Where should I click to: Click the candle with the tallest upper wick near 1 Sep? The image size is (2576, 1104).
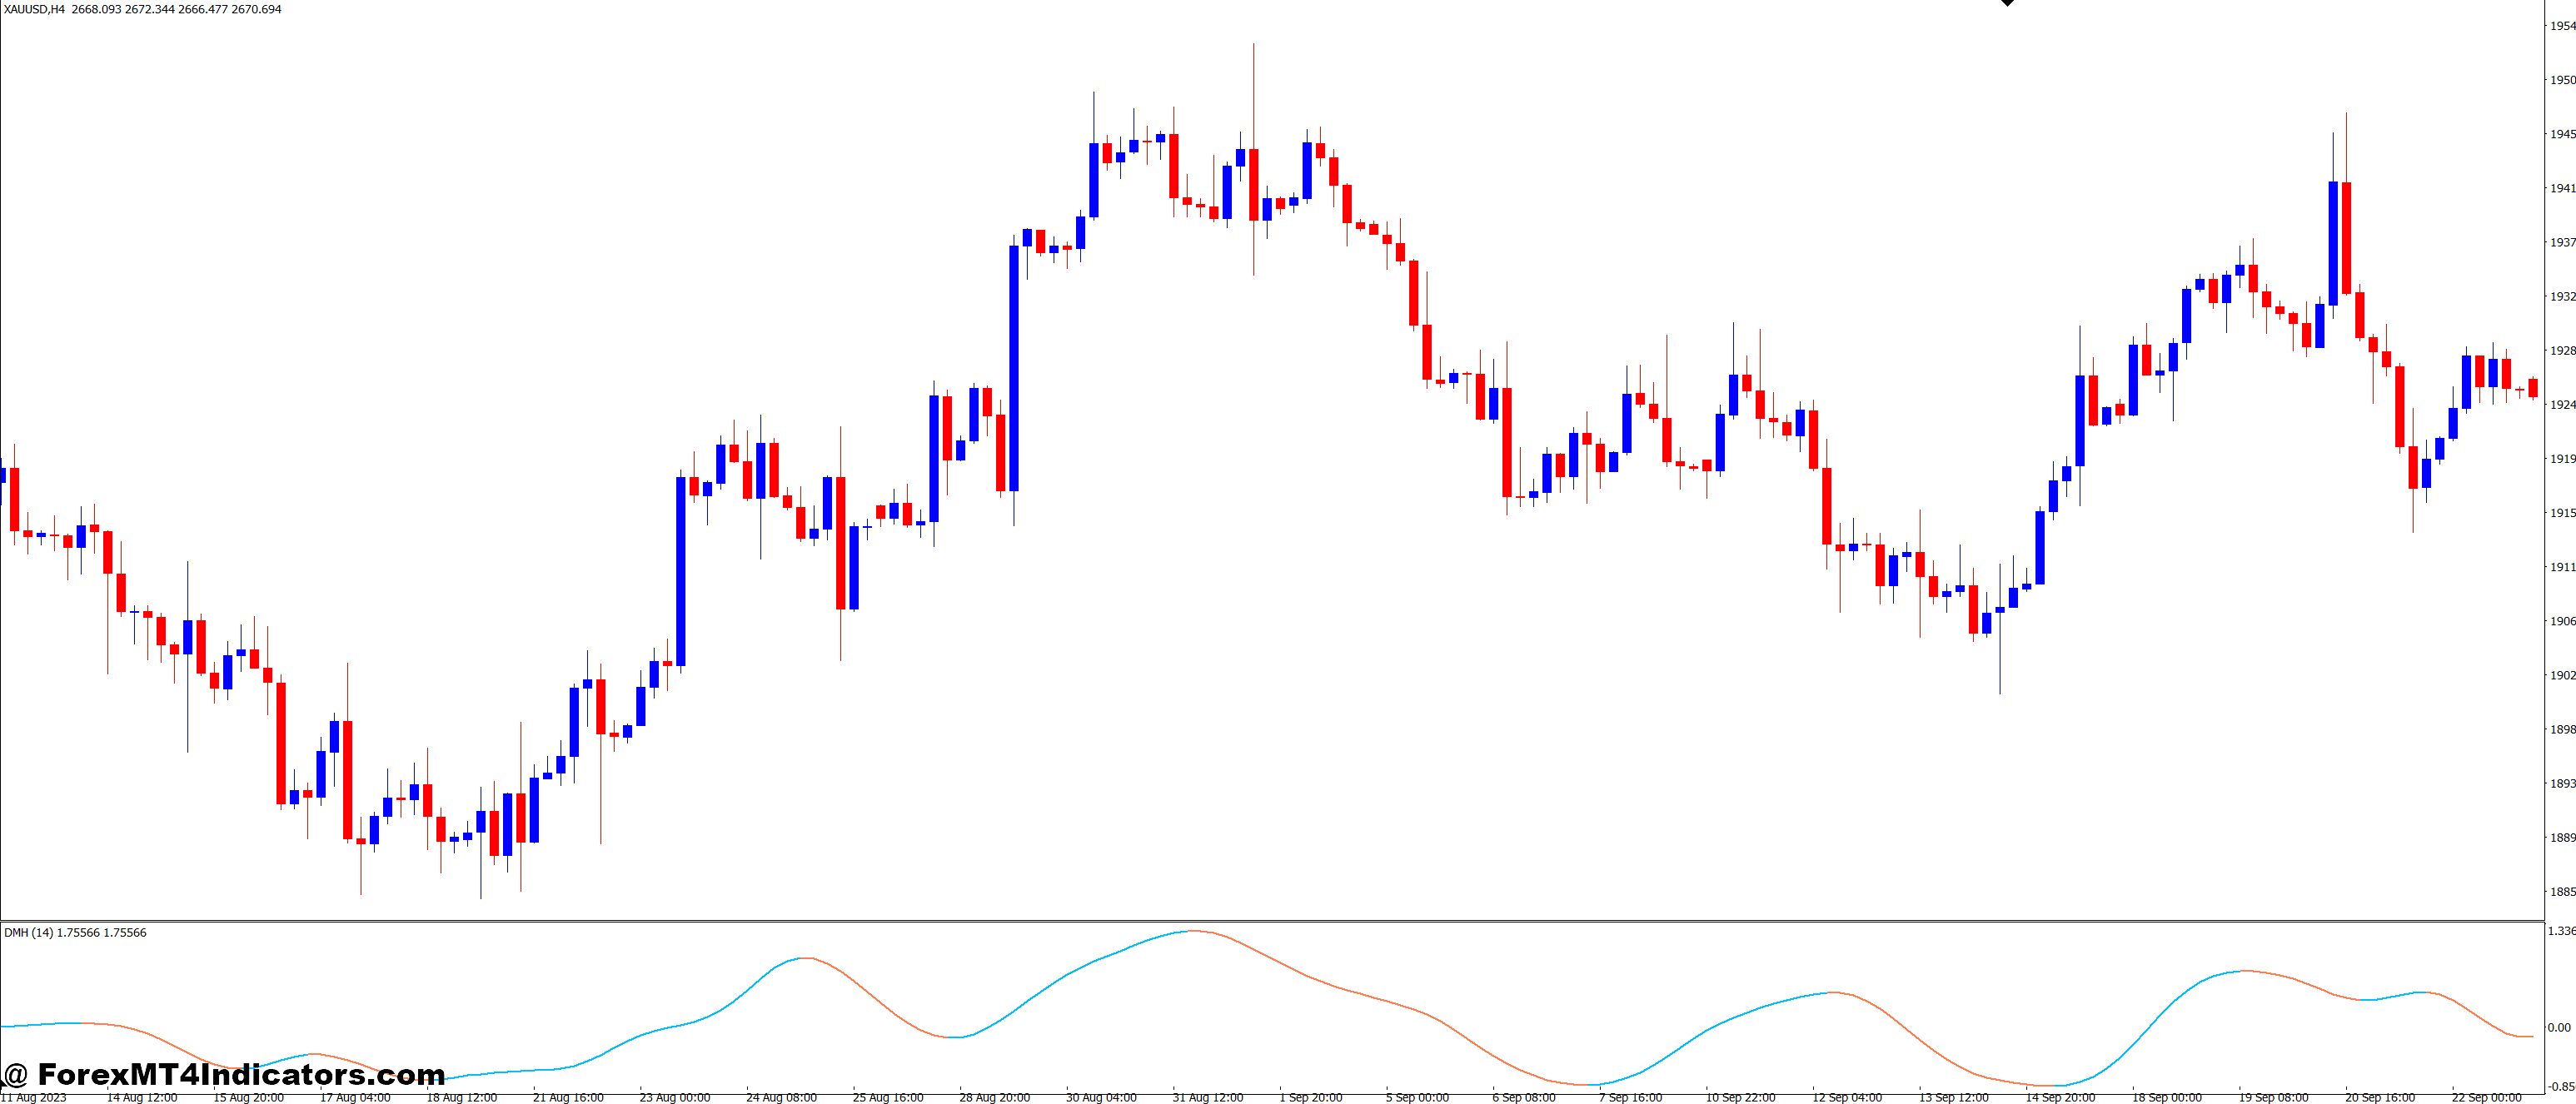tap(1253, 185)
